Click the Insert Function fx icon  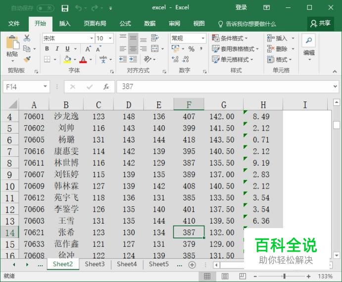pyautogui.click(x=106, y=87)
